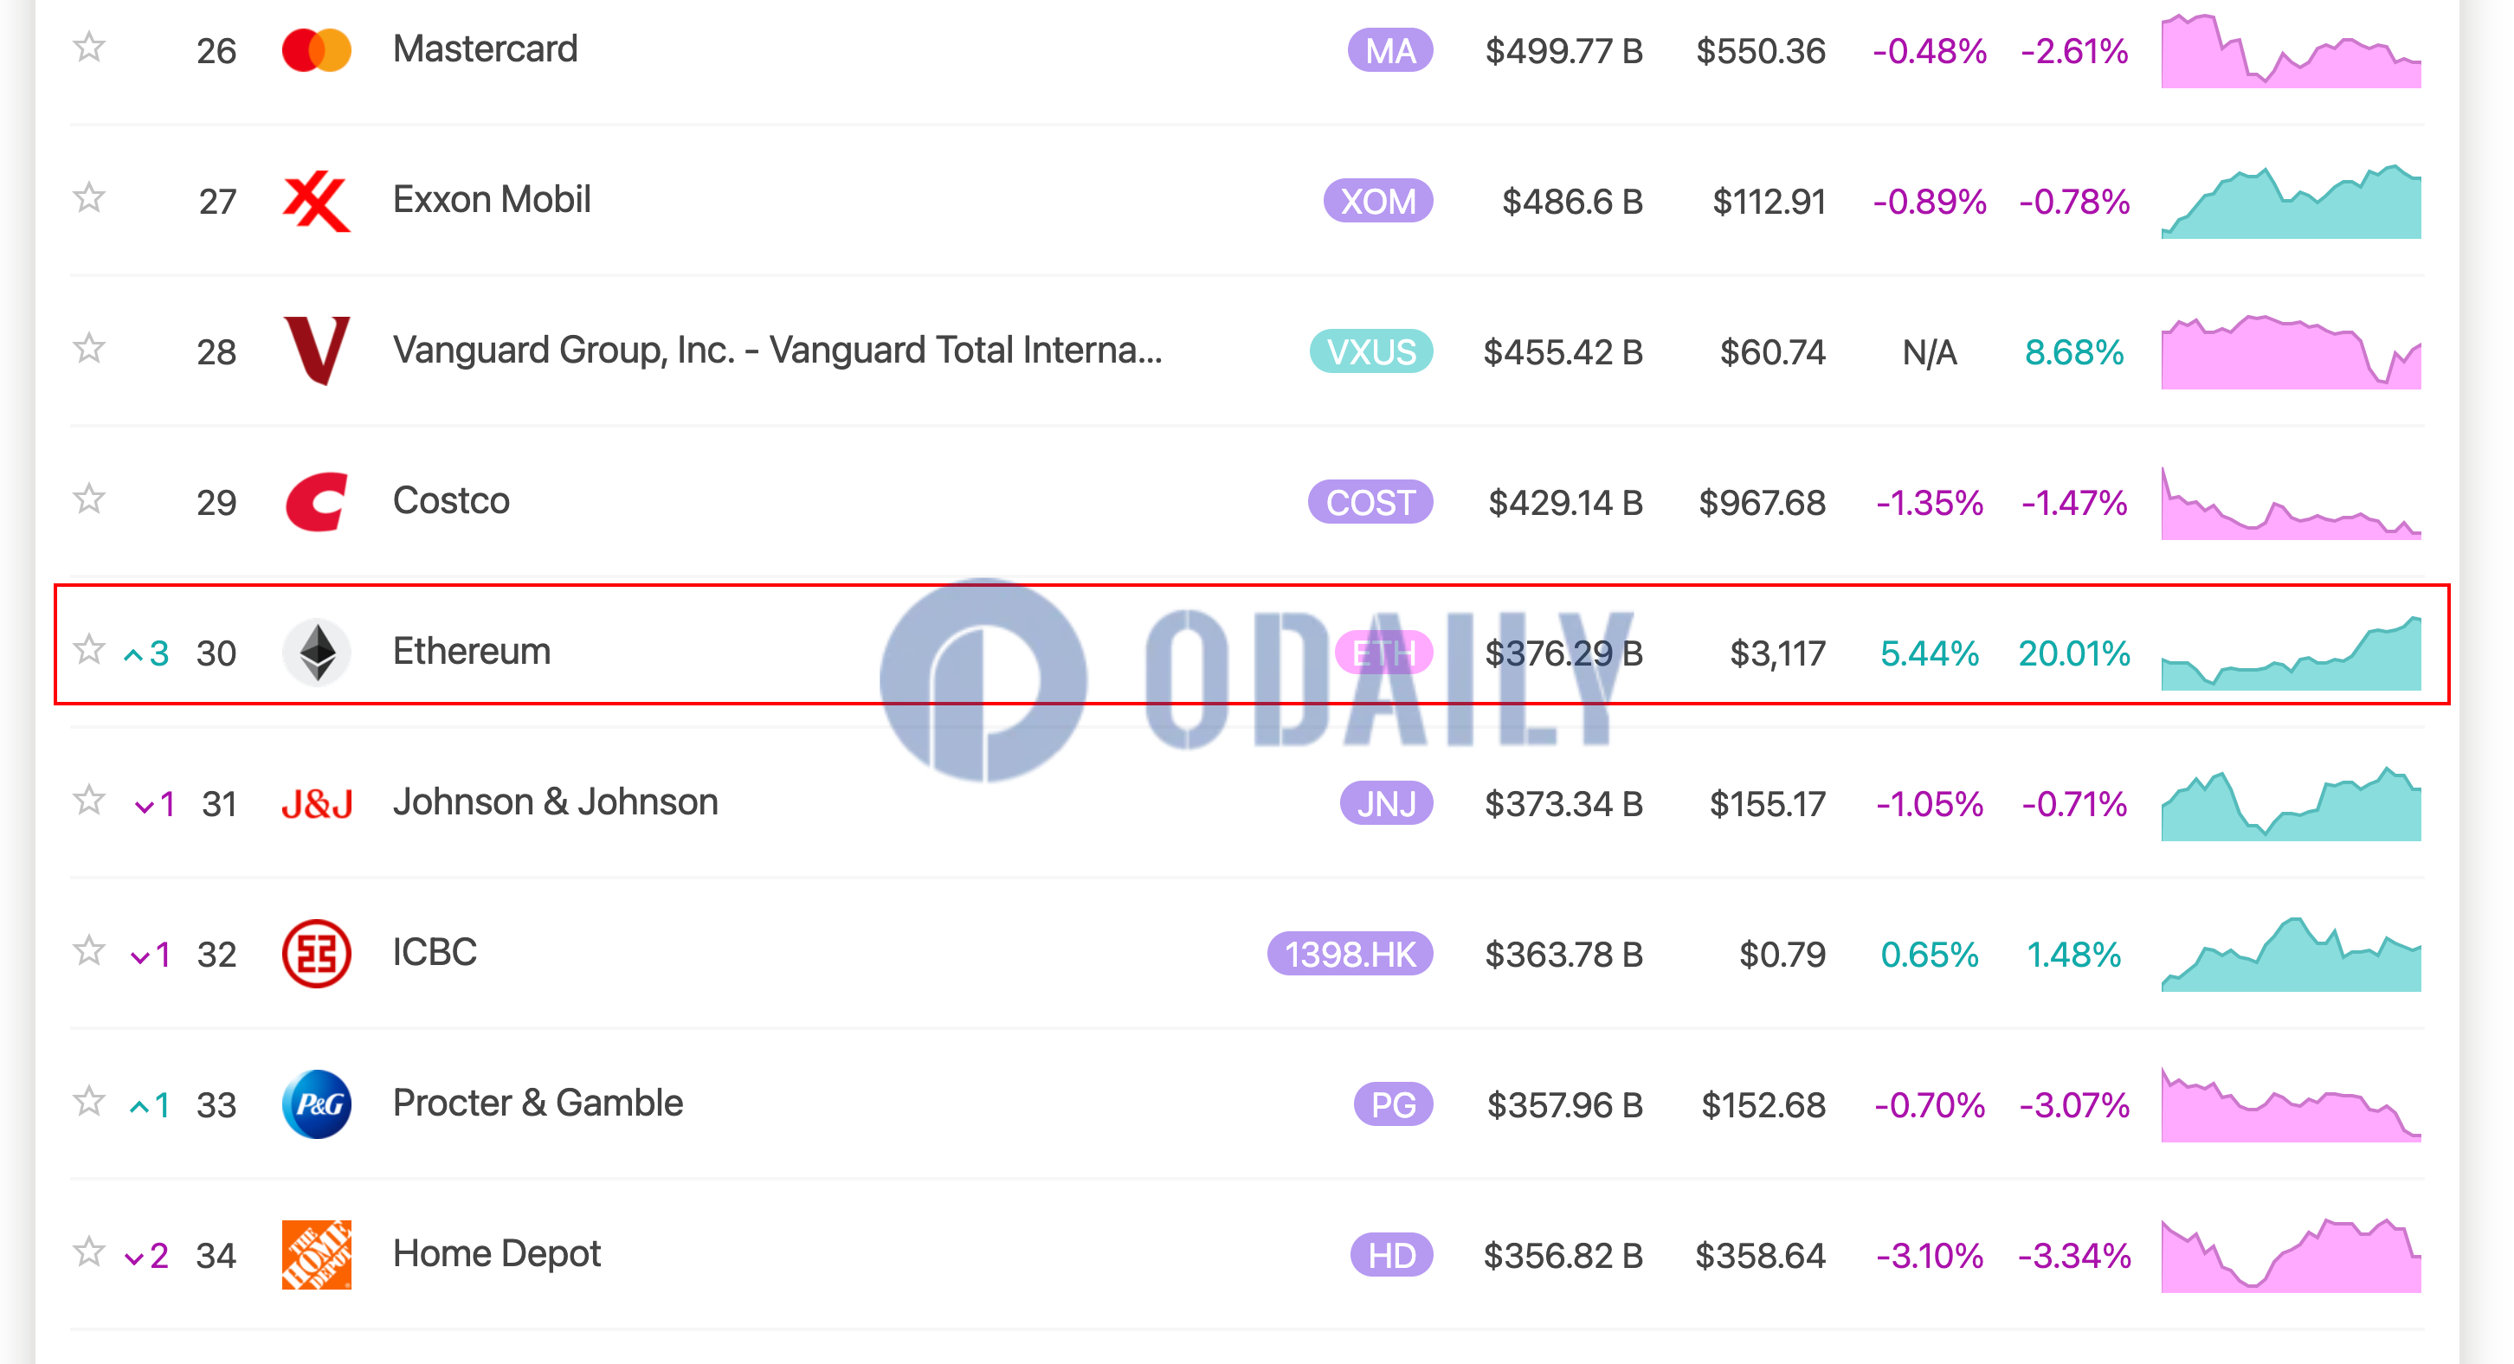Click the Exxon Mobil red X logo
Screen dimensions: 2514x1364
pos(316,201)
